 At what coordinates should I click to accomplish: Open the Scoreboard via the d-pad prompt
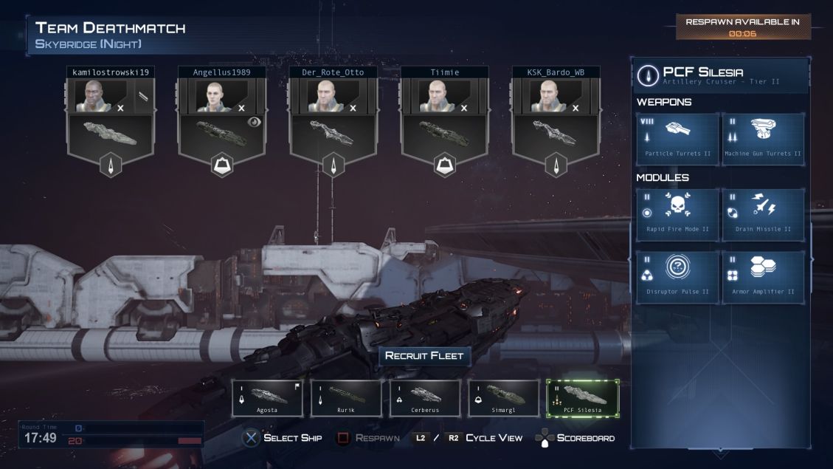pyautogui.click(x=575, y=438)
